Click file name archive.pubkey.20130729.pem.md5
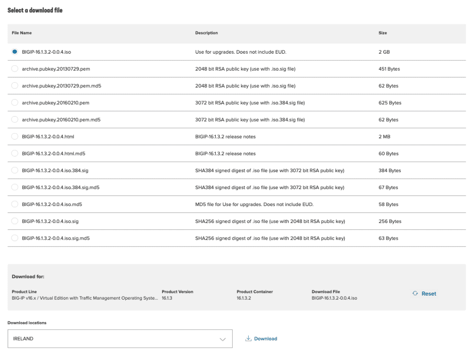Screen dimensions: 470x352 [x=62, y=86]
